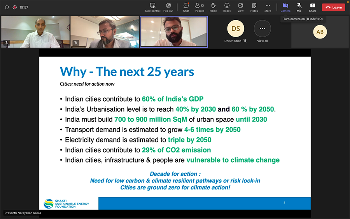The image size is (350, 219).
Task: Click the subtitle Cities: need for action now
Action: (x=87, y=84)
